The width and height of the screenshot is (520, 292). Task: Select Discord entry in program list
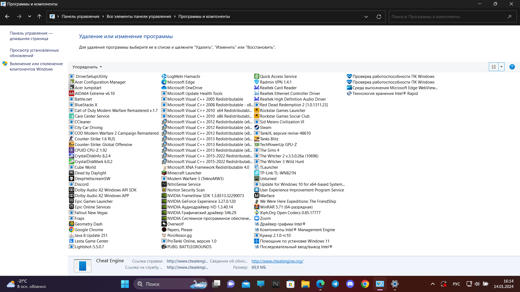(x=79, y=184)
